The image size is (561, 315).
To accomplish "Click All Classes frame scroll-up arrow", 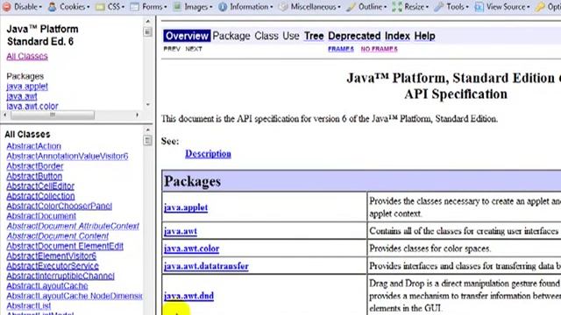I will click(148, 130).
